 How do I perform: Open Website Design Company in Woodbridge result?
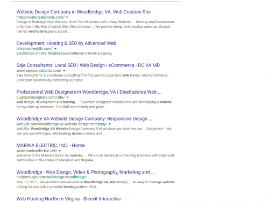83,12
